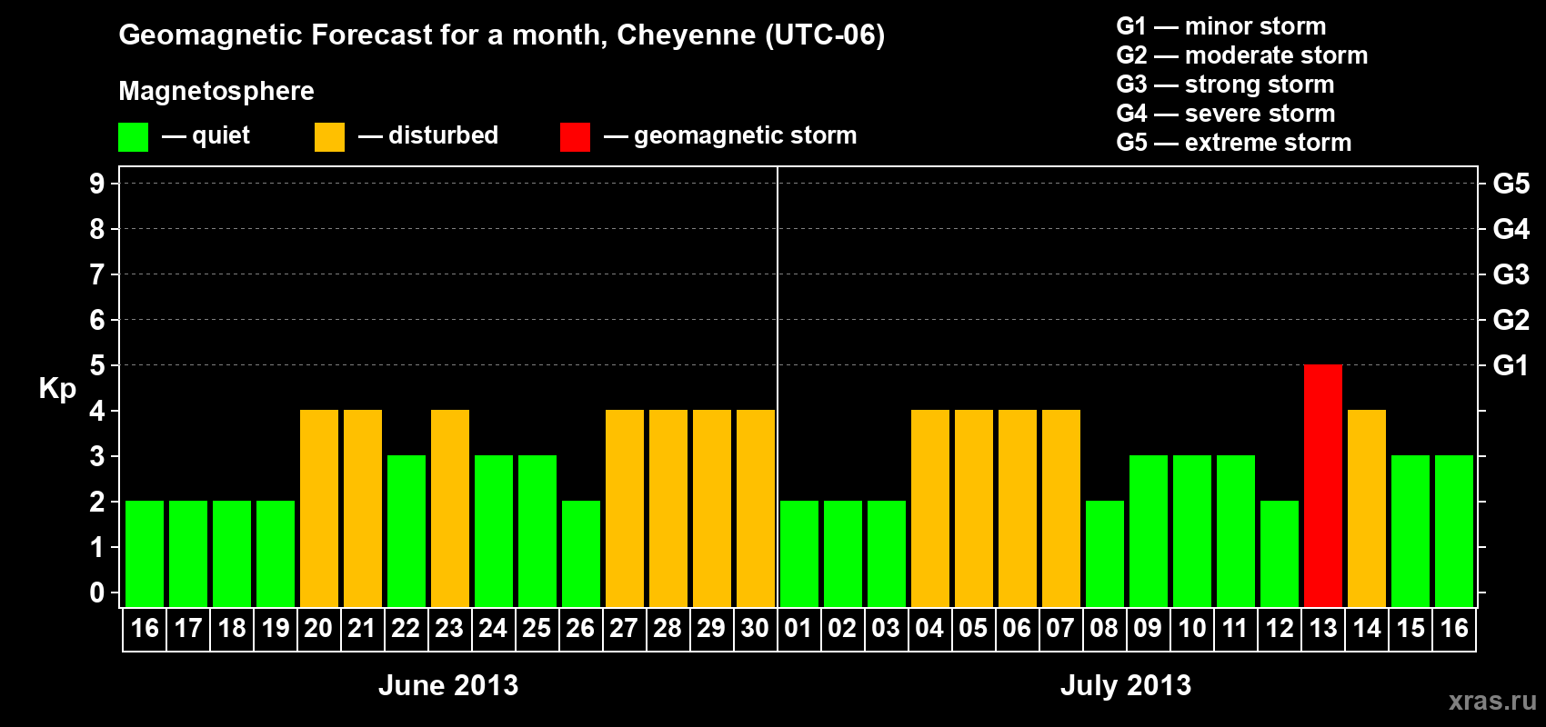
Task: Select the orange bar for June 20
Action: click(319, 508)
